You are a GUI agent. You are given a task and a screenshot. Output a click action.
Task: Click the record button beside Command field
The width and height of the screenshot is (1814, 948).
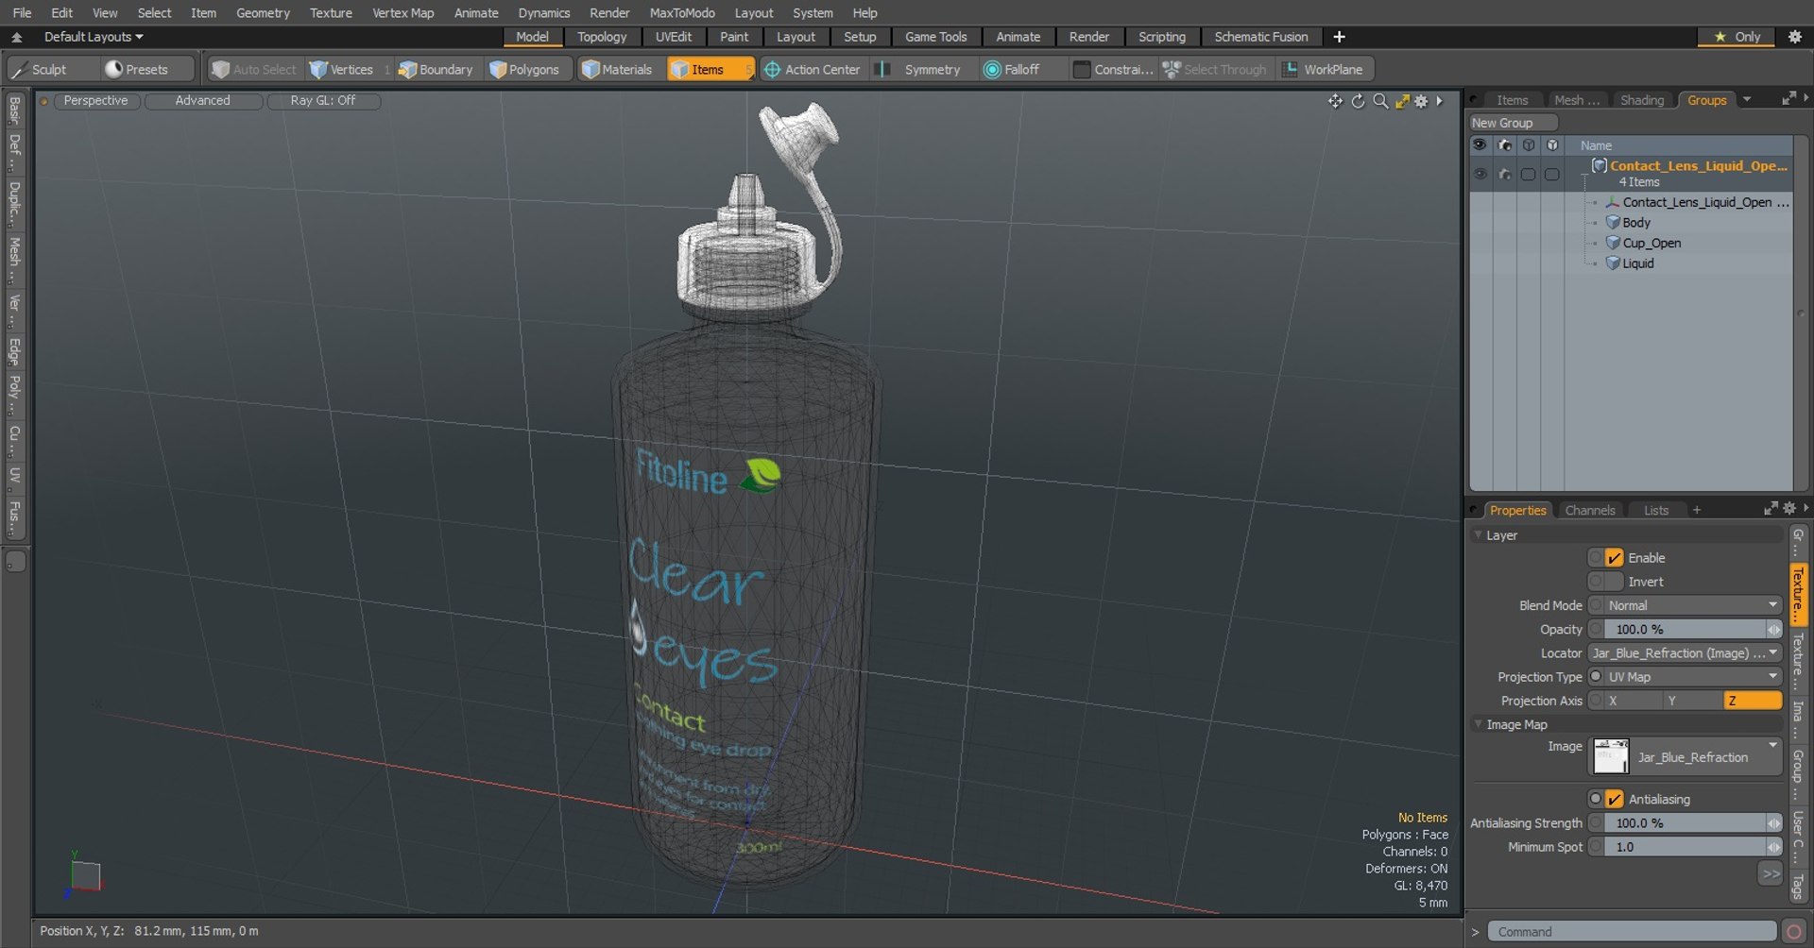[x=1794, y=932]
